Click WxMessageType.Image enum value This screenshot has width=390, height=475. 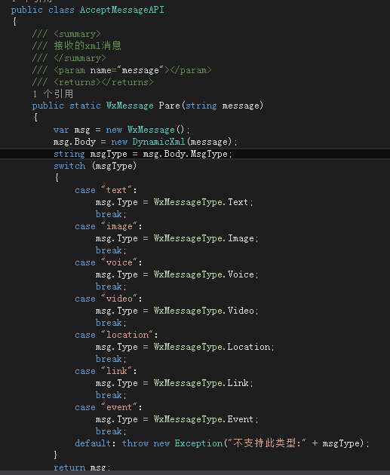coord(204,238)
